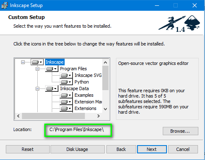Click the feature tree scroll down arrow
Image resolution: width=205 pixels, height=160 pixels.
pos(106,109)
